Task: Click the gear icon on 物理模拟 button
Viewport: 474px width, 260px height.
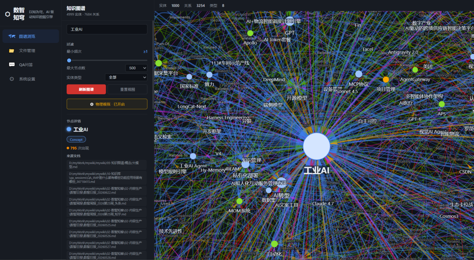Action: [x=92, y=104]
